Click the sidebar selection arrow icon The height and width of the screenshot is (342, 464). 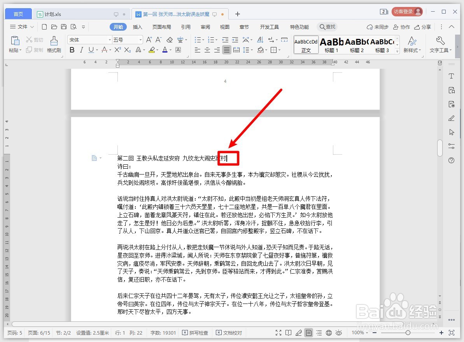pyautogui.click(x=451, y=132)
